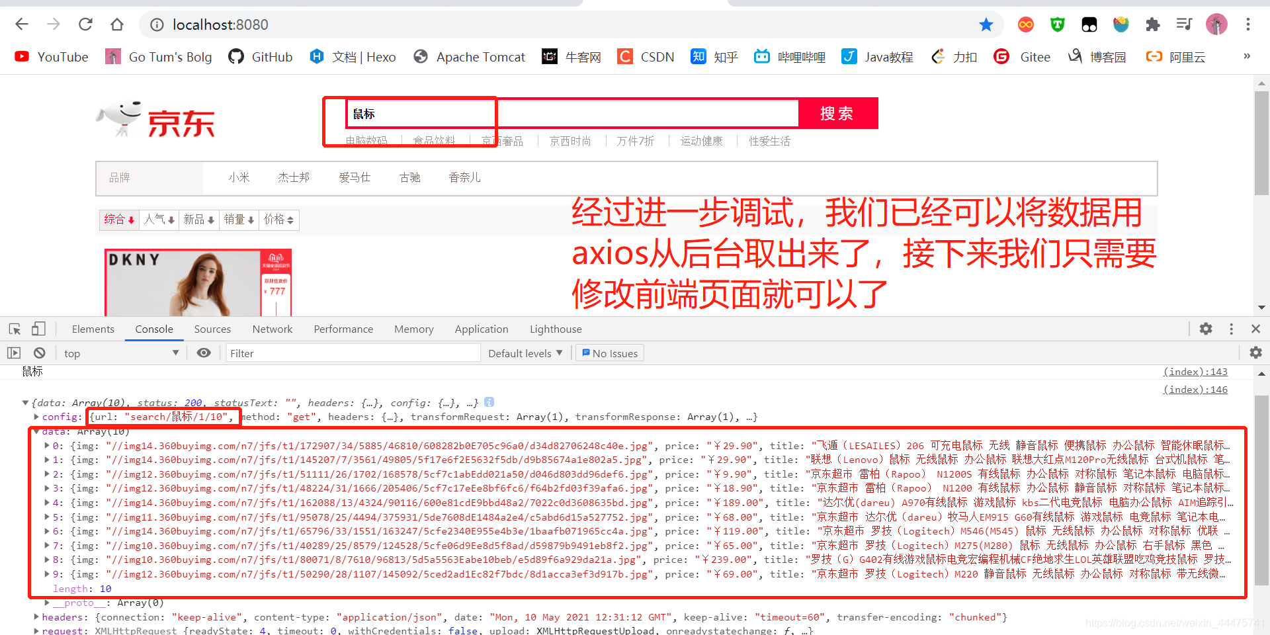Open the DKNY product thumbnail
The height and width of the screenshot is (635, 1270).
click(198, 282)
